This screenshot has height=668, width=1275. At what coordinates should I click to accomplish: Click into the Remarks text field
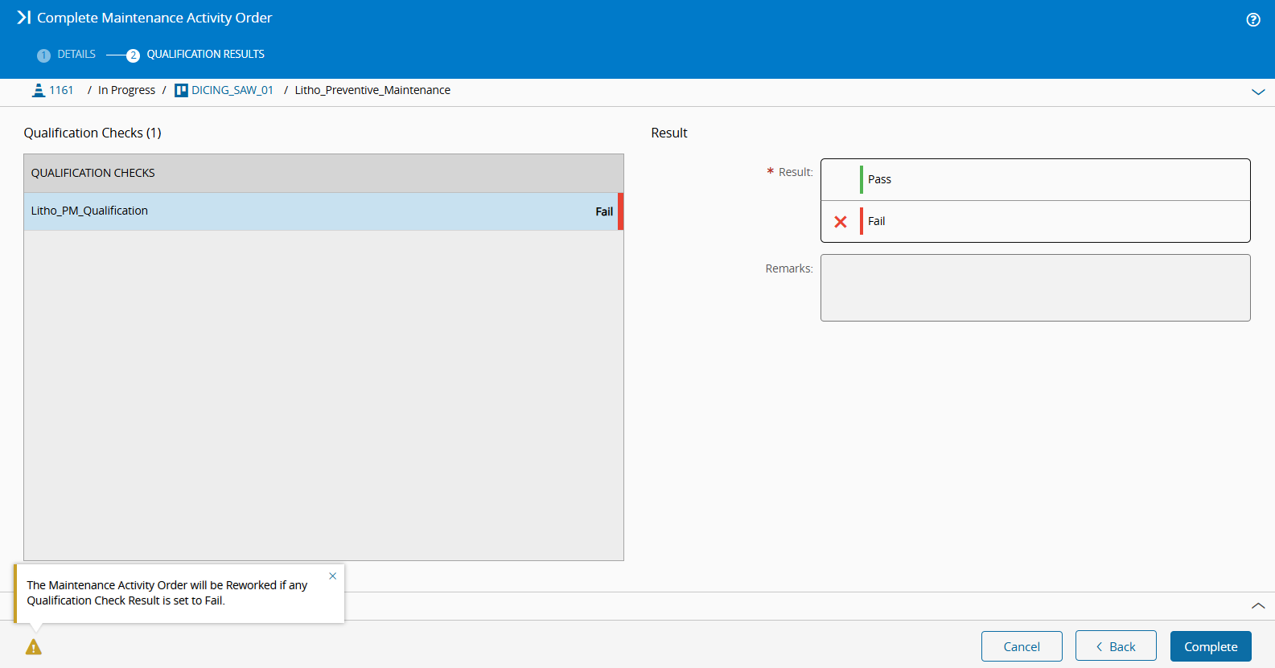point(1035,288)
